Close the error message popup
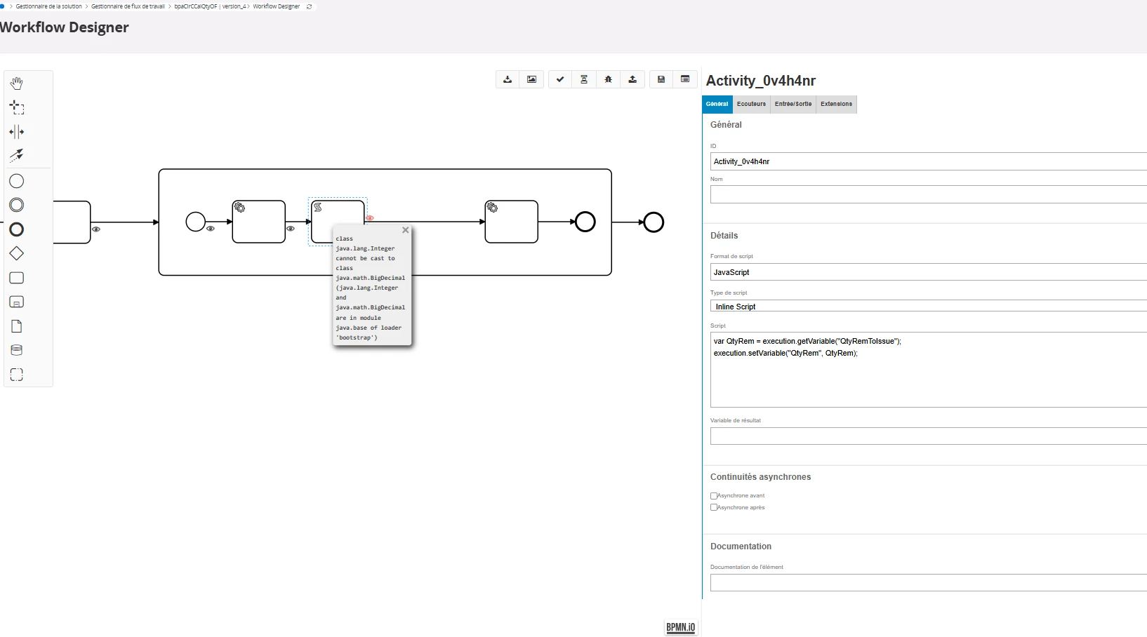 405,230
